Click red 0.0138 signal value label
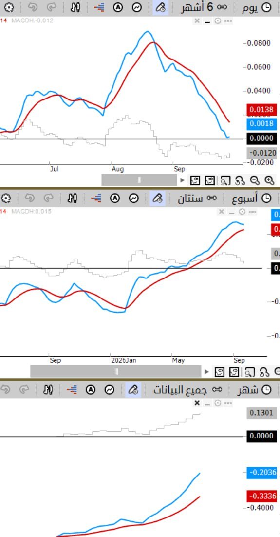 click(261, 110)
